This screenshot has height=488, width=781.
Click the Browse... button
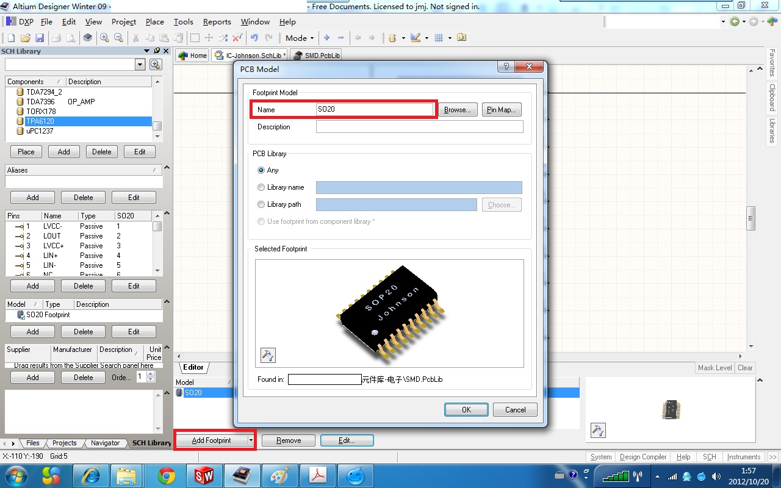click(x=457, y=110)
